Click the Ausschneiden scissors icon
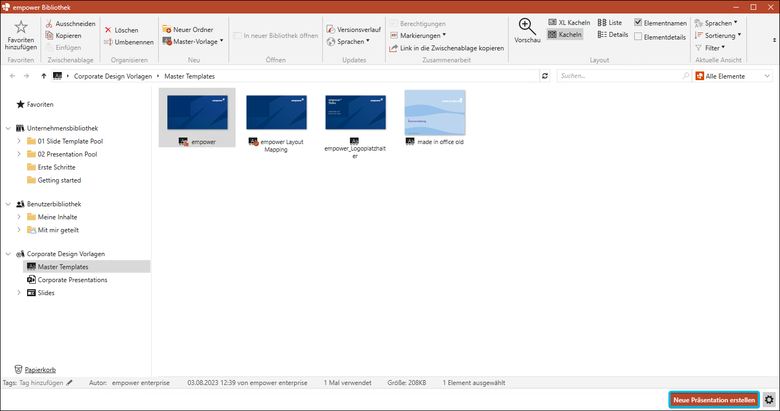This screenshot has height=411, width=780. coord(49,24)
